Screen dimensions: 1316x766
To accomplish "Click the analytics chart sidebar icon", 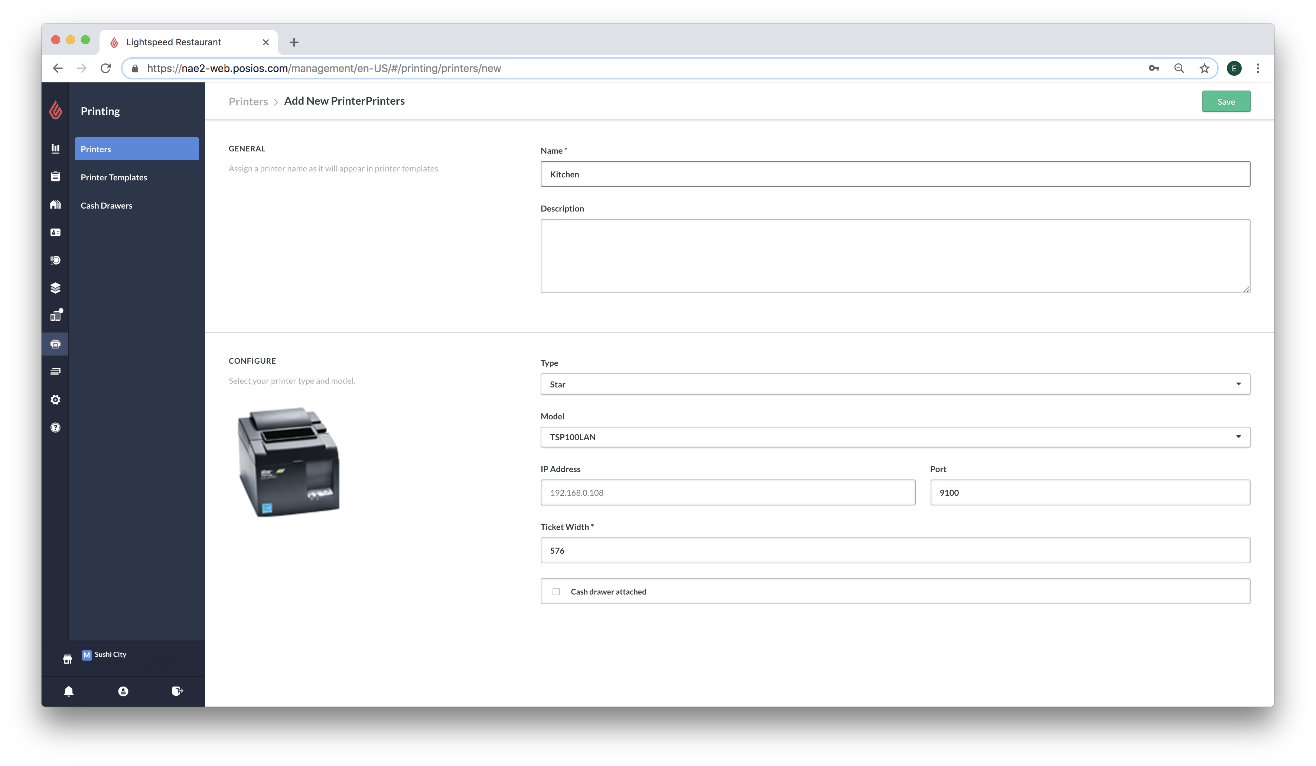I will click(56, 149).
